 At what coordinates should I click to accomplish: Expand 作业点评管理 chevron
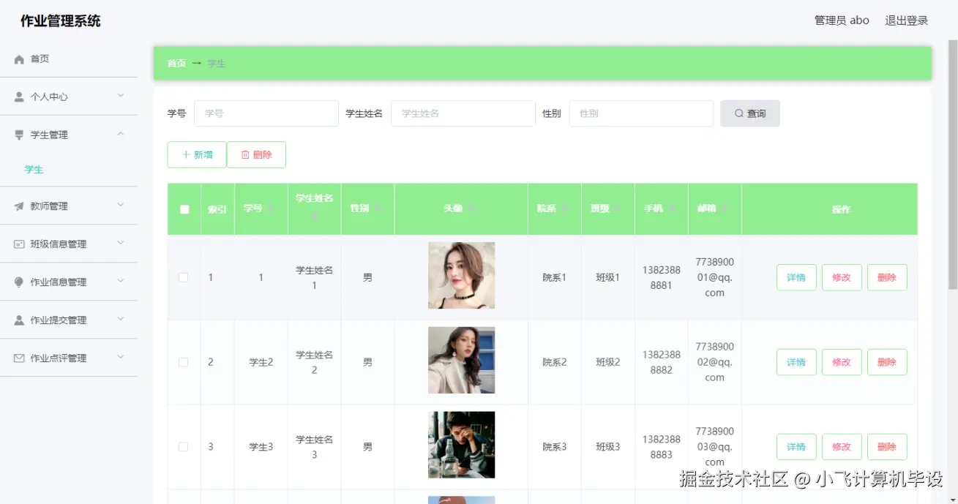121,358
